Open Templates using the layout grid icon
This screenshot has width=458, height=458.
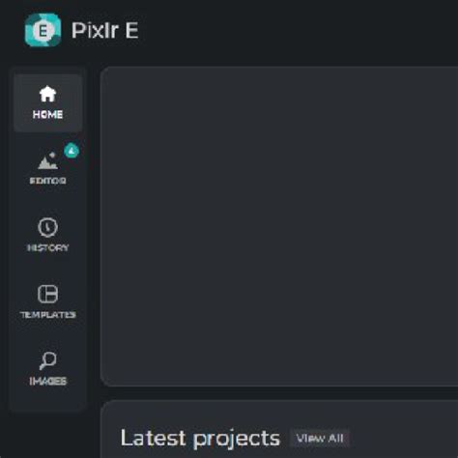point(47,294)
